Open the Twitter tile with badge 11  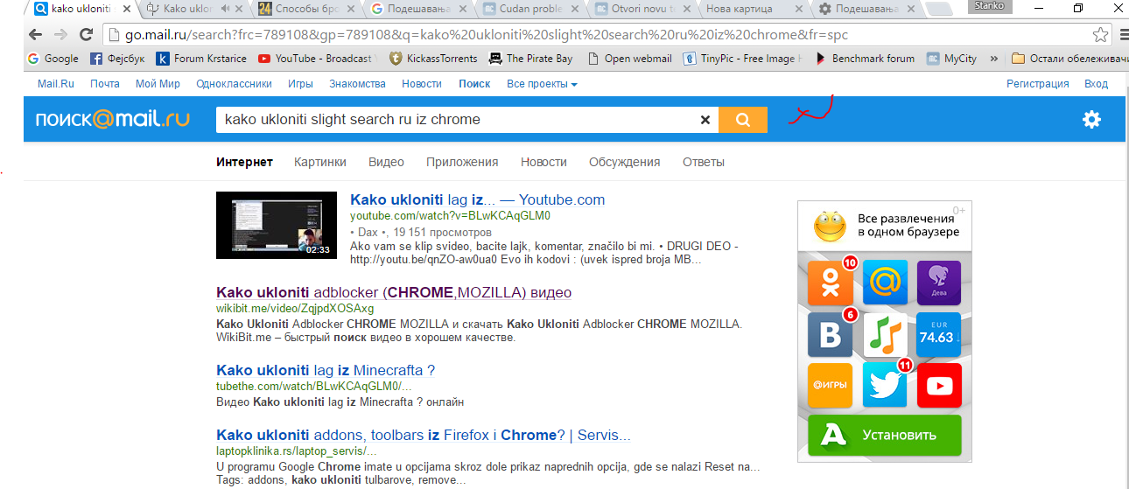click(885, 386)
